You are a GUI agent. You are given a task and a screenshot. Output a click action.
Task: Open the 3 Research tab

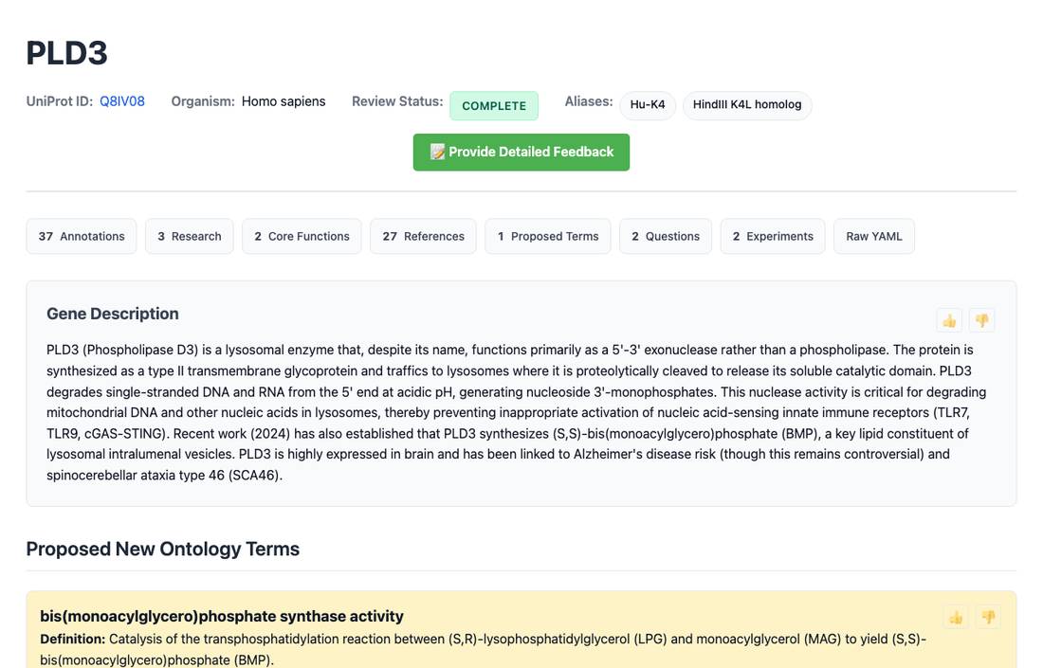[190, 236]
